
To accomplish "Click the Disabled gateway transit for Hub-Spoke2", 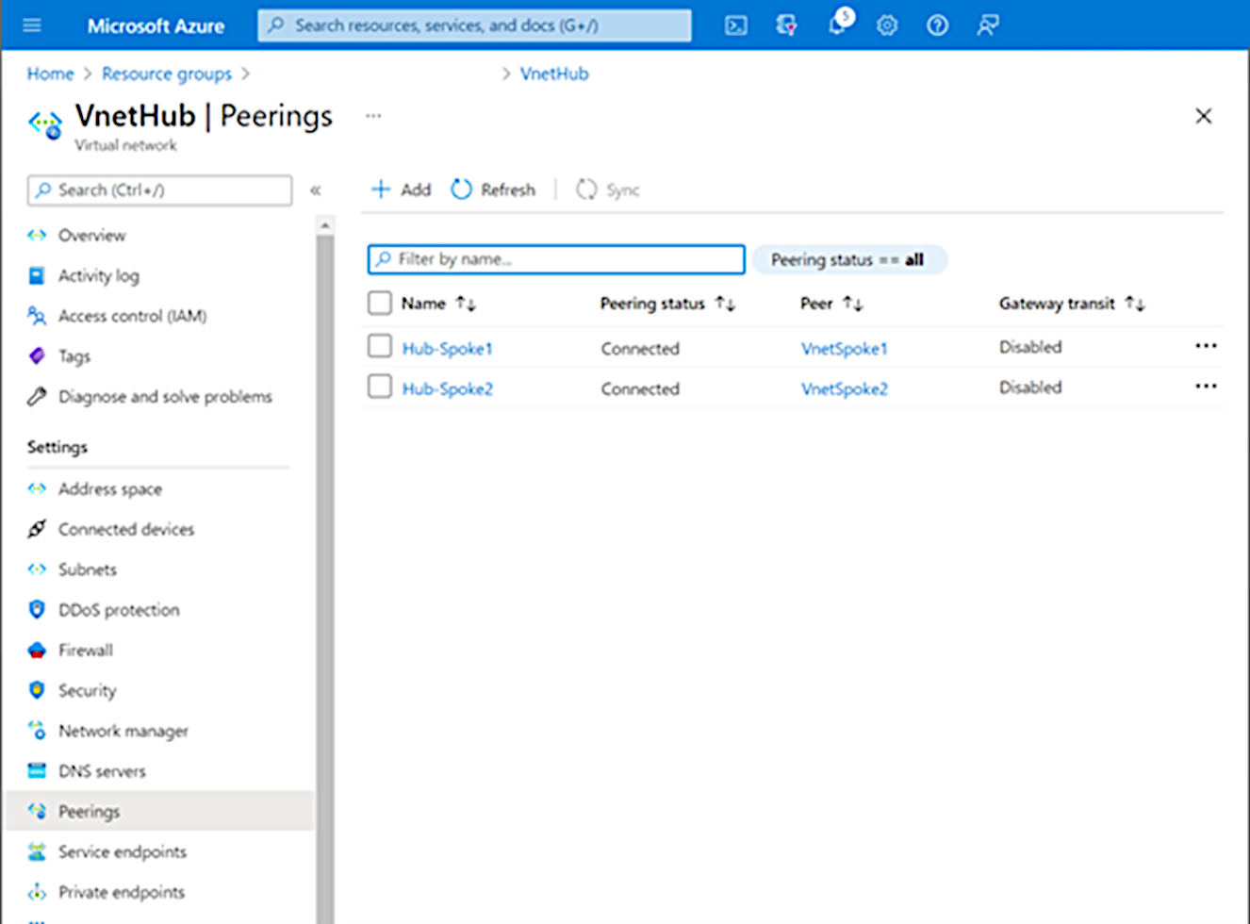I will [1030, 388].
